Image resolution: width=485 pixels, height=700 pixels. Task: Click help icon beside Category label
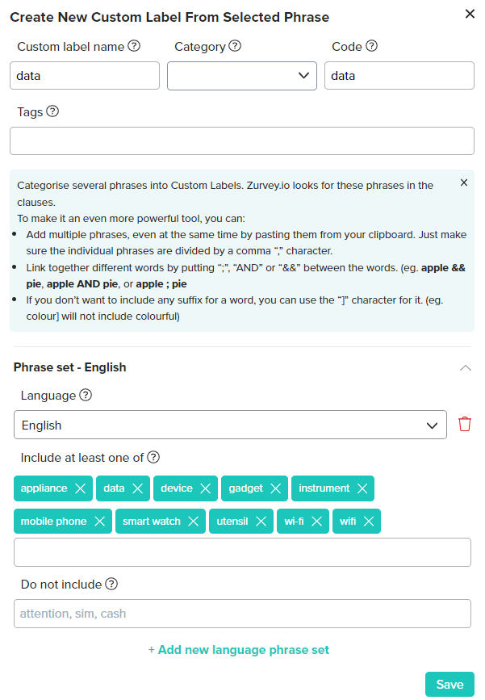click(x=235, y=46)
